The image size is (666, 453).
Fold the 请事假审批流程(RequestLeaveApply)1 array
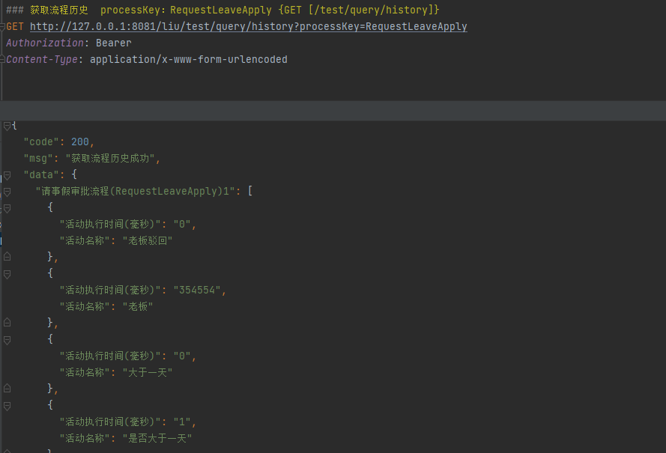point(7,192)
